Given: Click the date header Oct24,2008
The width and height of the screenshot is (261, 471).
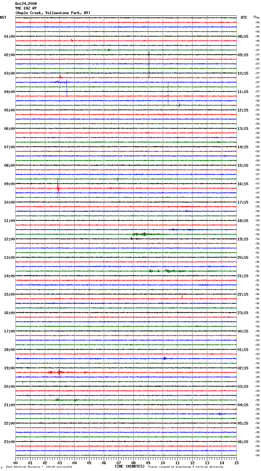Looking at the screenshot, I should tap(26, 4).
